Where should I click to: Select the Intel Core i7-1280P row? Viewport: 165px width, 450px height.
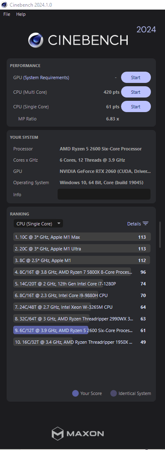(82, 284)
